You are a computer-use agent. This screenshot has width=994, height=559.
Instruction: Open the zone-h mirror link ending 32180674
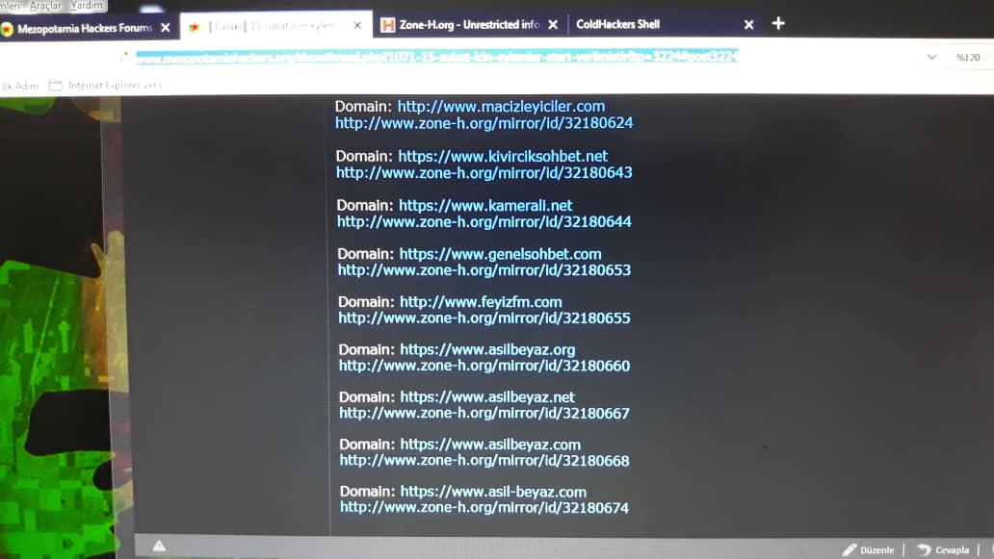pyautogui.click(x=484, y=507)
